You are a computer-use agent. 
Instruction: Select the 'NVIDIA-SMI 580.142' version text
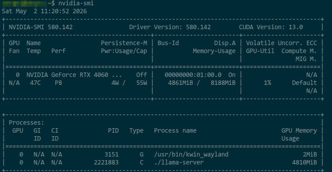click(41, 27)
